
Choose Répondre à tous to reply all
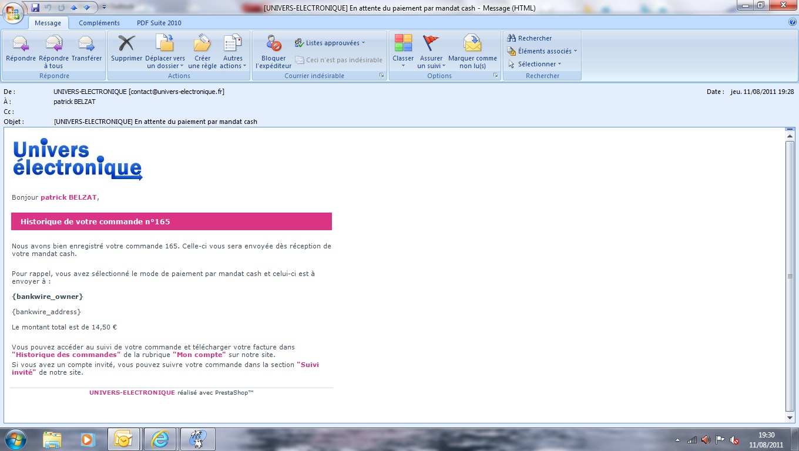coord(54,52)
